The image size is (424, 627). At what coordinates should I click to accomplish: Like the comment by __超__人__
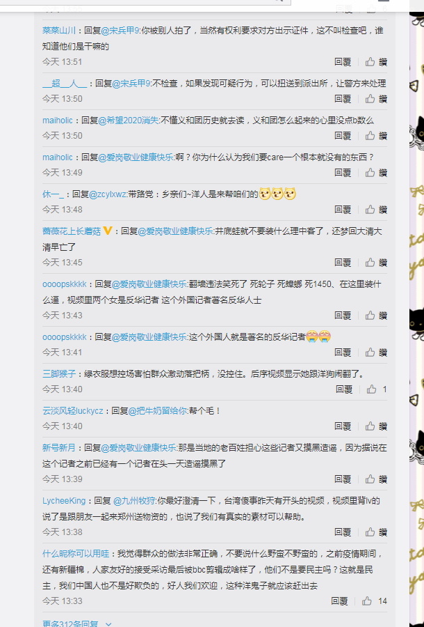[376, 99]
